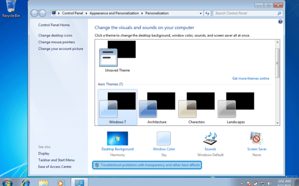Image resolution: width=299 pixels, height=186 pixels.
Task: Open the Windows Start button
Action: 7,182
